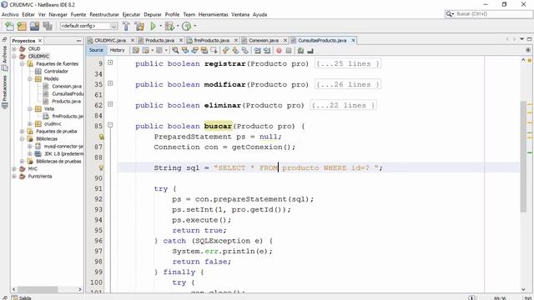Switch to the frmProducto.java tab
The height and width of the screenshot is (300, 534).
coord(211,41)
